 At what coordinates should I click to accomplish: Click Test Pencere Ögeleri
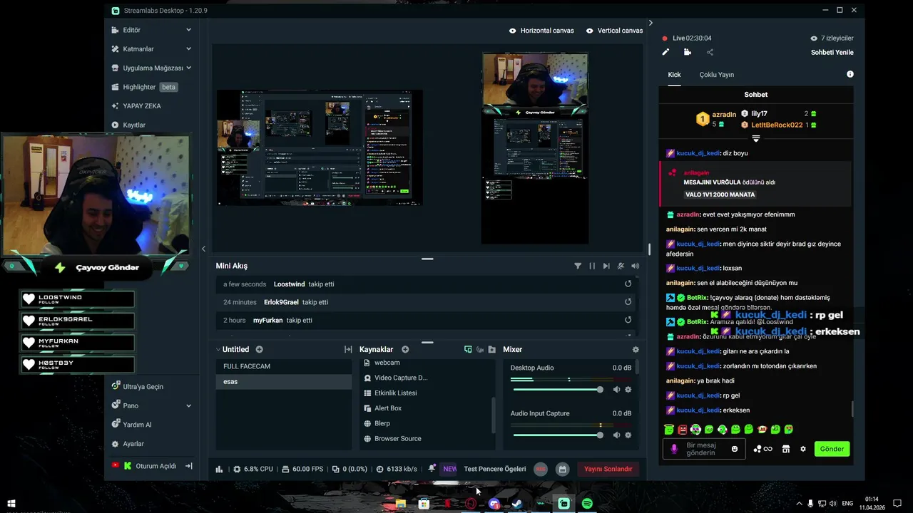click(495, 469)
